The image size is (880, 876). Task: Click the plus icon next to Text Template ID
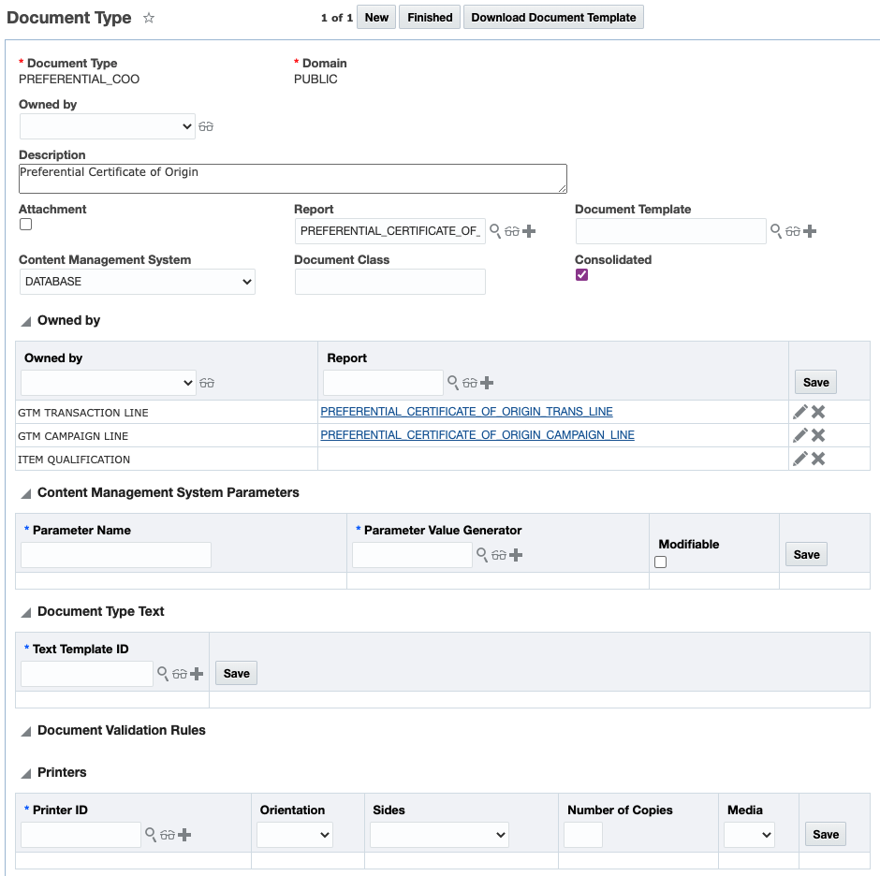197,673
